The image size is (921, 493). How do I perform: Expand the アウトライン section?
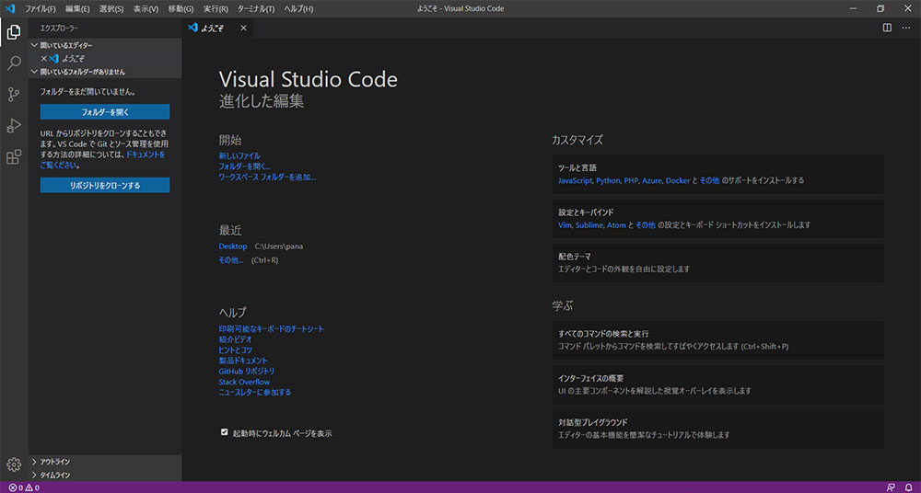55,462
